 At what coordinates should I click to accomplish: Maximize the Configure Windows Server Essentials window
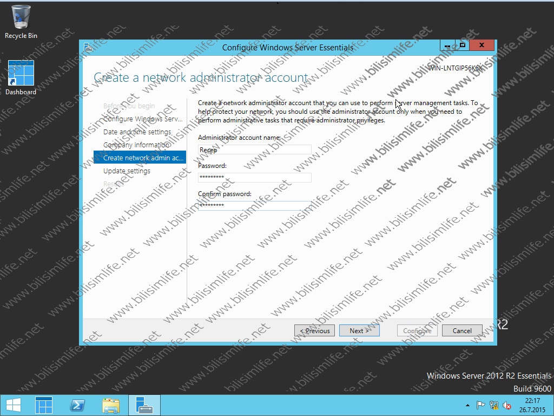pos(462,45)
